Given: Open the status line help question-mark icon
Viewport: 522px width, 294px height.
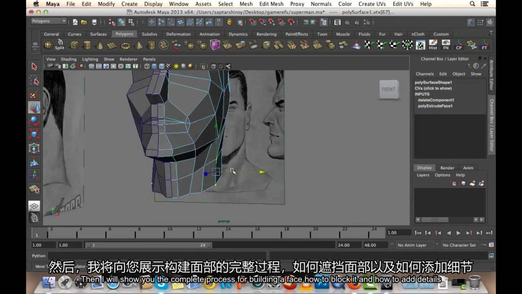Looking at the screenshot, I should [x=218, y=22].
